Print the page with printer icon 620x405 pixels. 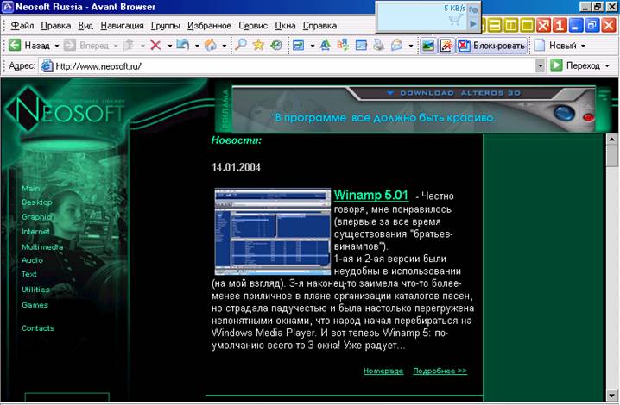click(379, 45)
